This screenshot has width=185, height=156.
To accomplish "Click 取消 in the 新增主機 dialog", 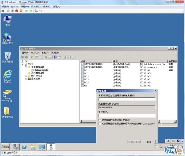I will point(149,142).
